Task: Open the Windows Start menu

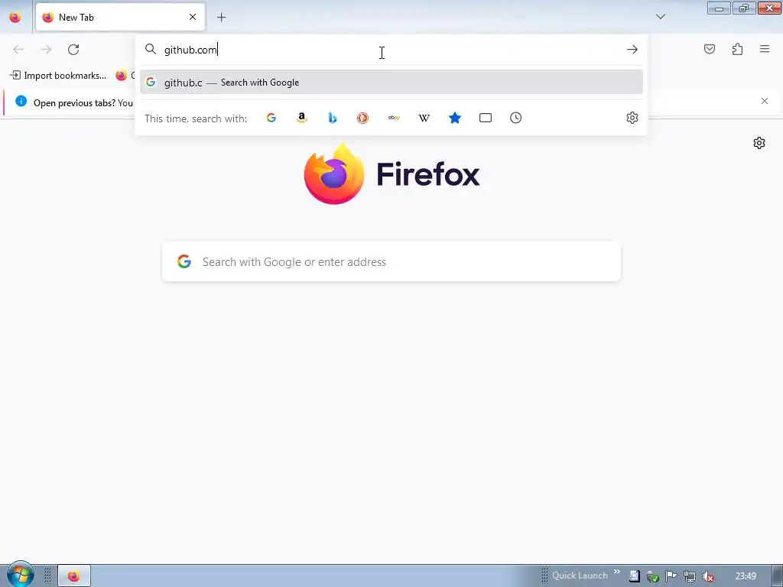Action: coord(20,575)
